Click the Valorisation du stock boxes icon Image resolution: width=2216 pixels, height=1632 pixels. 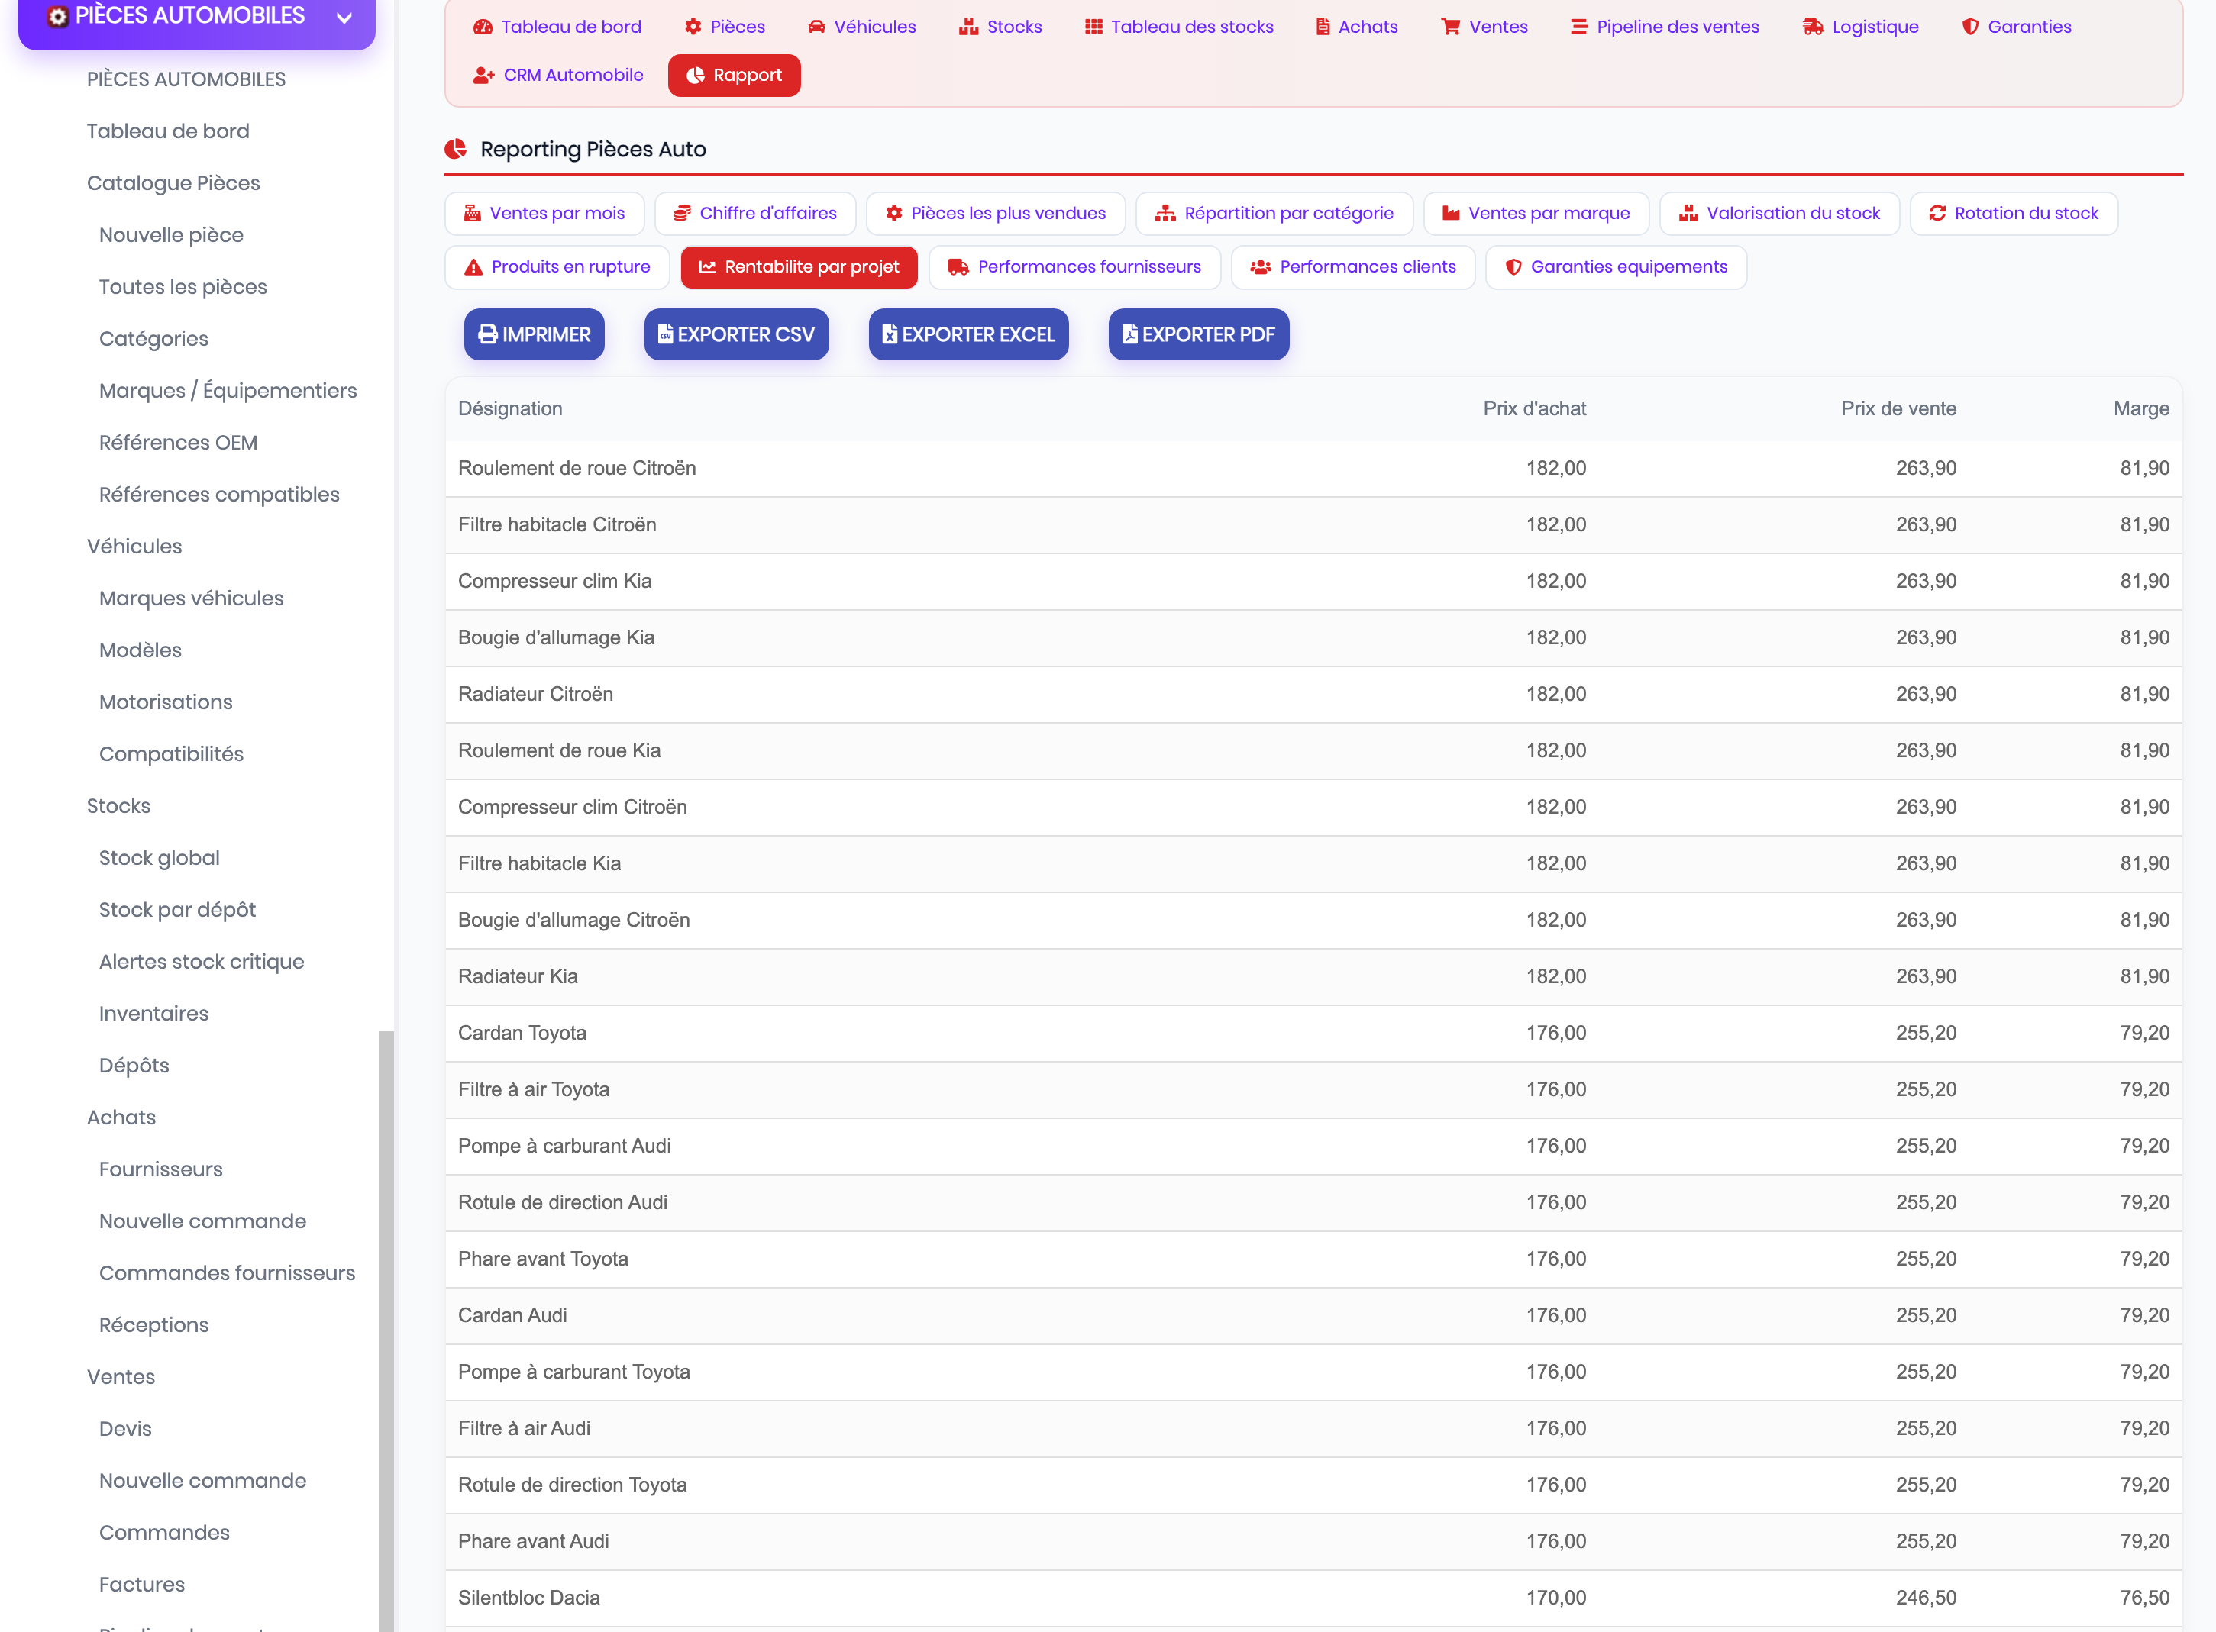(1688, 214)
